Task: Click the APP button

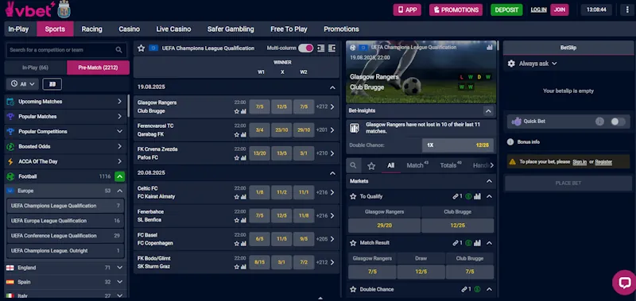Action: [x=407, y=10]
